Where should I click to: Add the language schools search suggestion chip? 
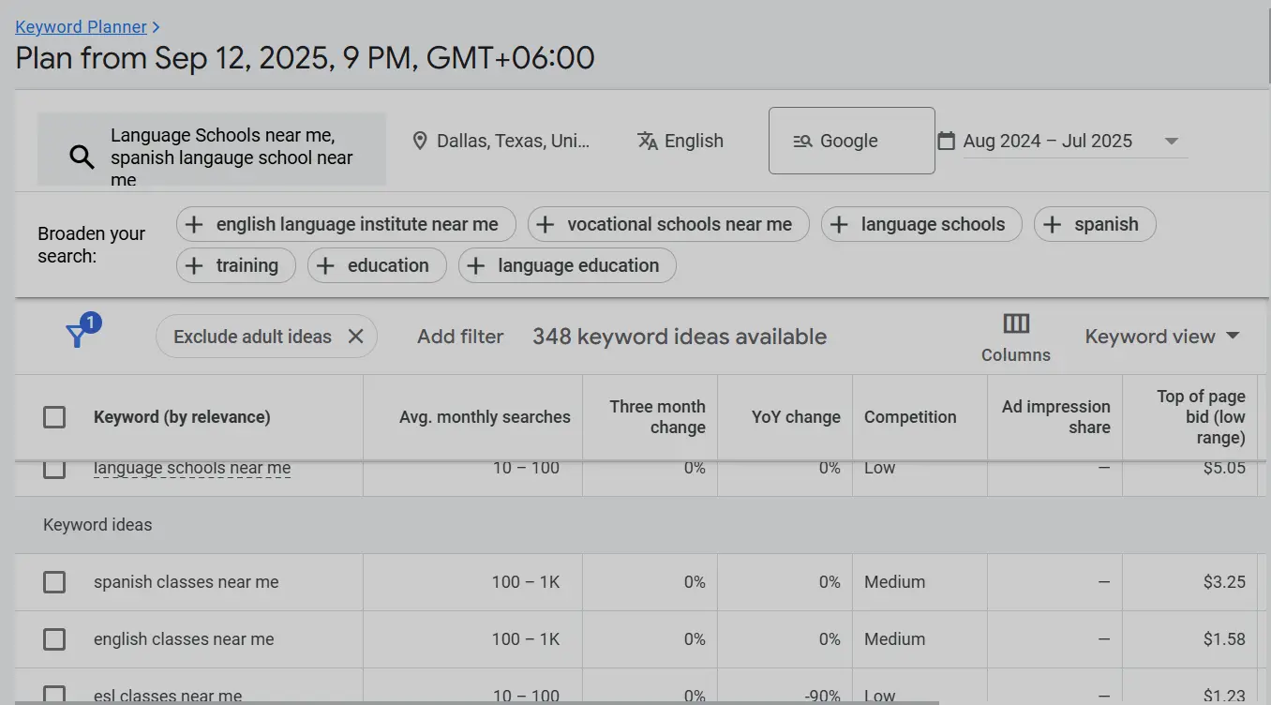920,224
